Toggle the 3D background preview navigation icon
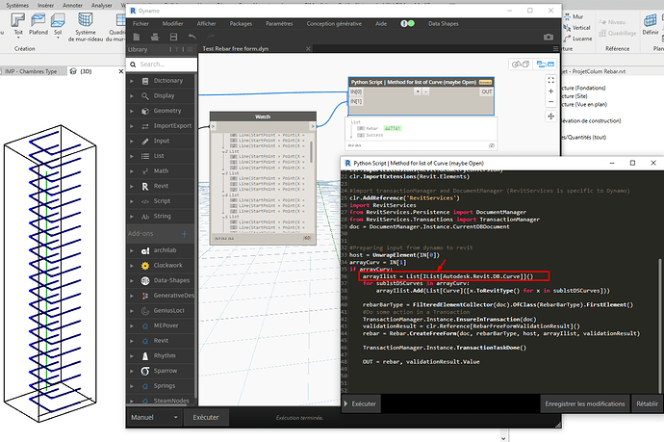 pyautogui.click(x=521, y=64)
